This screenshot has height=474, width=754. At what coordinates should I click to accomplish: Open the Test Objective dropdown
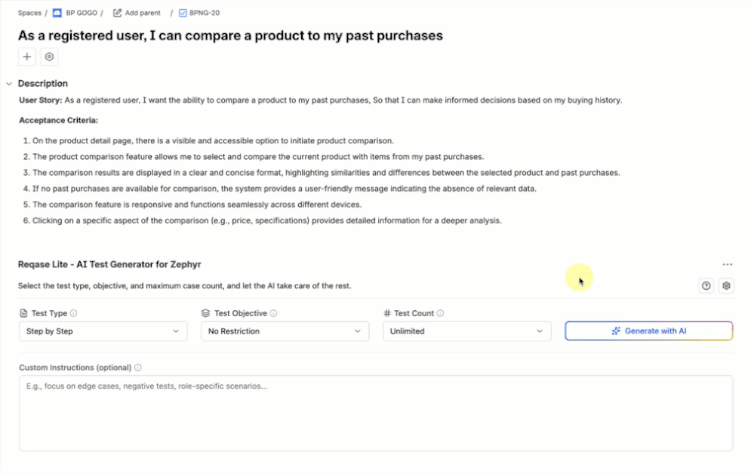(x=285, y=331)
